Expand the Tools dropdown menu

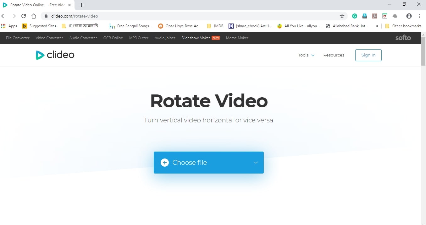(306, 55)
